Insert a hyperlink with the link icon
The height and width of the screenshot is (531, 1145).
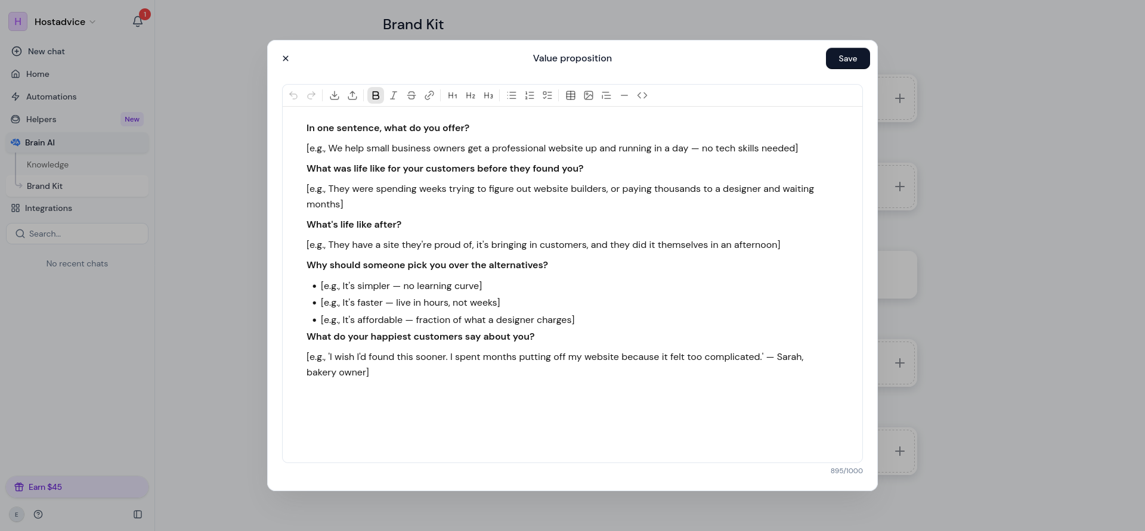(x=429, y=95)
